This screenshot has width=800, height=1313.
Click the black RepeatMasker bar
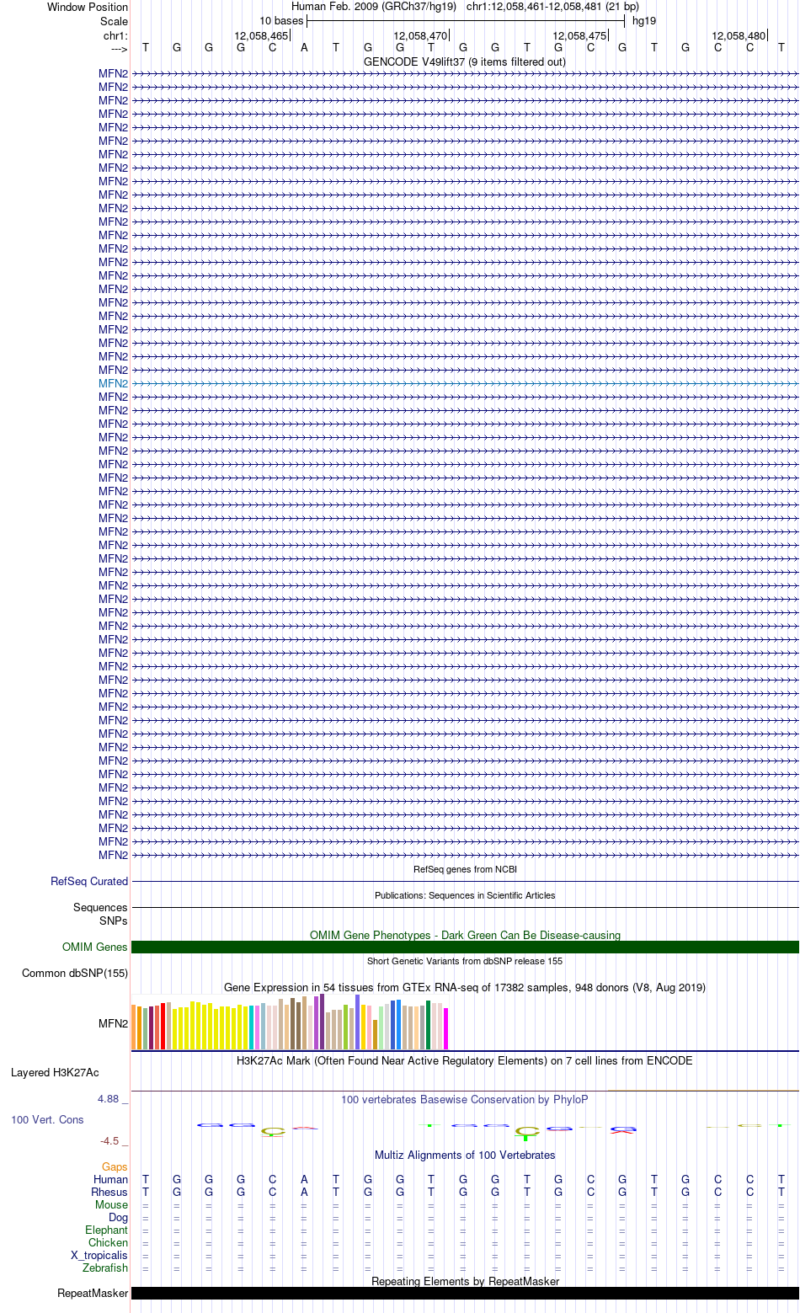[x=465, y=1293]
